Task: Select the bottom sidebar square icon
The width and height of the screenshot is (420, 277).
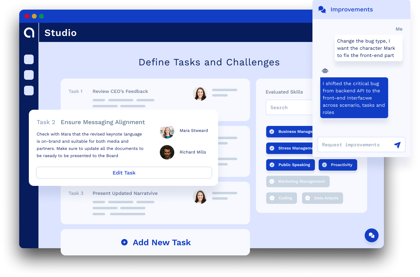Action: (x=29, y=91)
